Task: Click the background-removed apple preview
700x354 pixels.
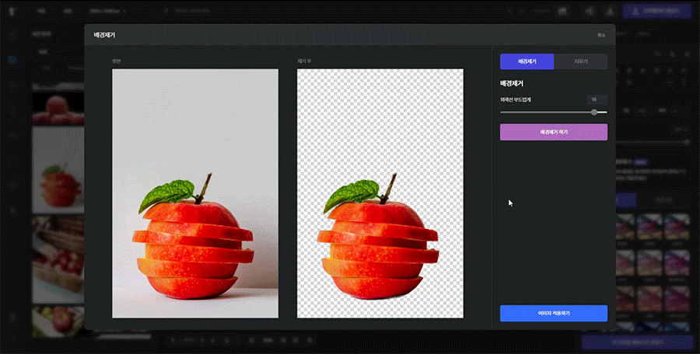Action: pyautogui.click(x=380, y=193)
